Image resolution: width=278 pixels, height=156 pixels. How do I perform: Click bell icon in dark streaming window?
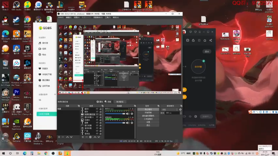pos(205,40)
